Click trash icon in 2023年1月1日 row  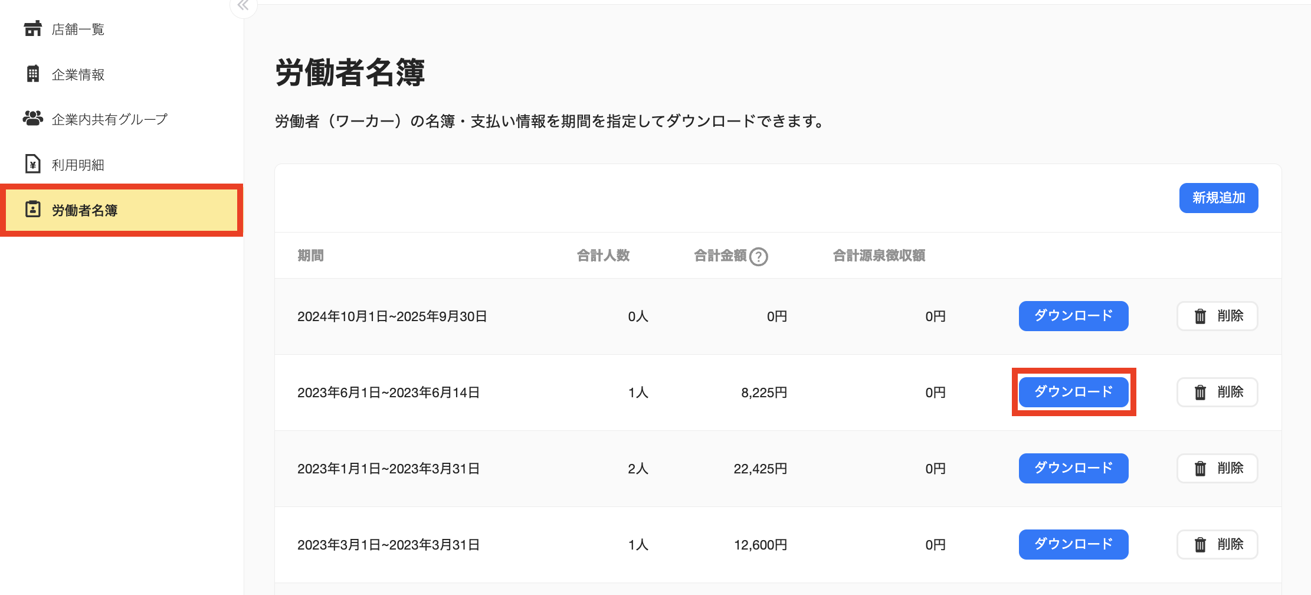click(x=1200, y=469)
